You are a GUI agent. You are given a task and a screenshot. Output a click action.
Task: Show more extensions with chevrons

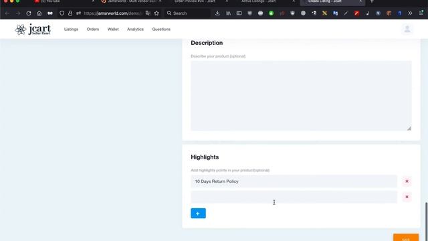pos(410,13)
